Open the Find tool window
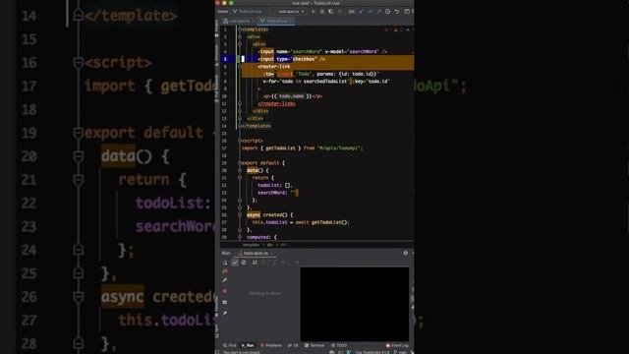 (230, 345)
